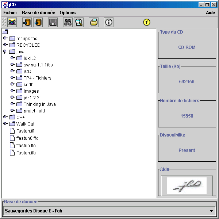Image resolution: width=219 pixels, height=219 pixels.
Task: Open the Base de donnee dropdown
Action: tap(211, 211)
